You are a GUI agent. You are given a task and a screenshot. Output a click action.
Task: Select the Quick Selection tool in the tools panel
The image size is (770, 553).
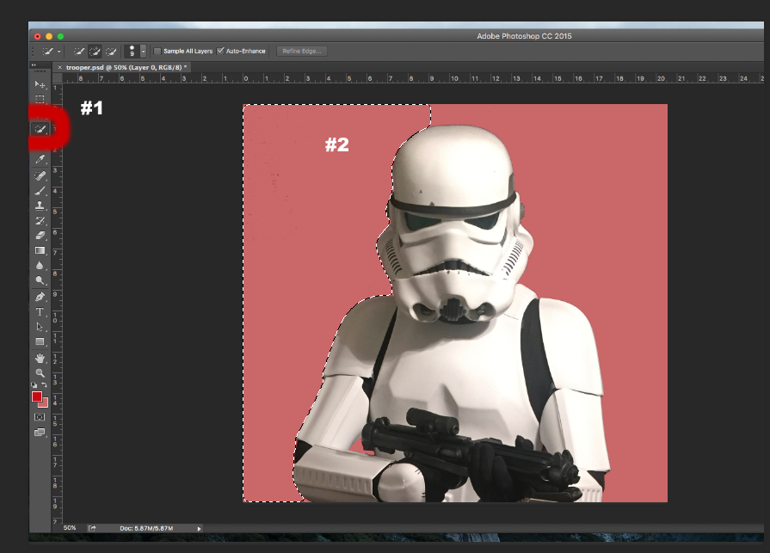[x=40, y=129]
